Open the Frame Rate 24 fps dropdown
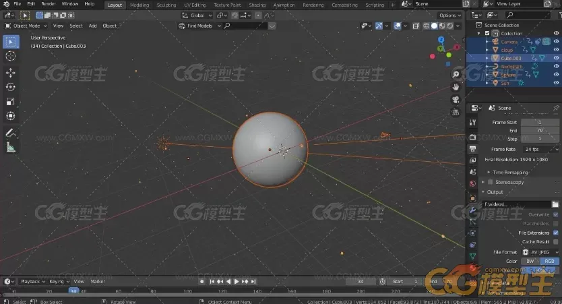Image resolution: width=562 pixels, height=304 pixels. 540,149
